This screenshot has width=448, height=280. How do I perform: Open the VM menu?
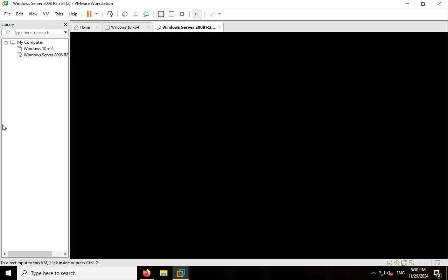(x=46, y=14)
